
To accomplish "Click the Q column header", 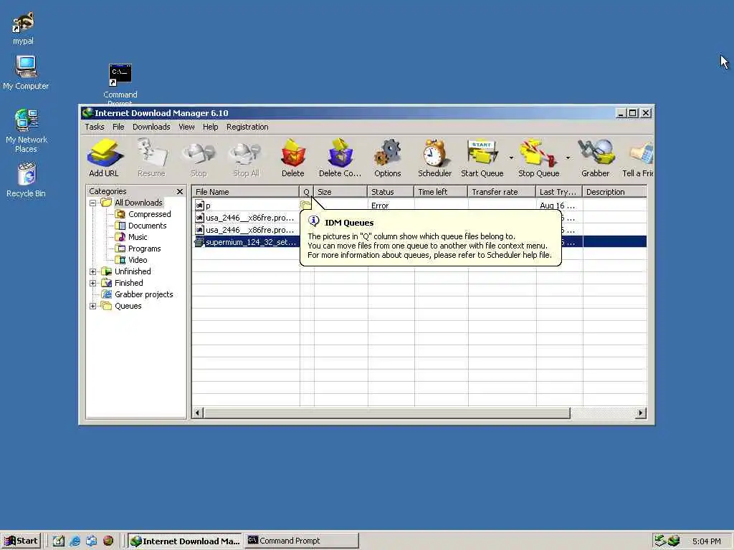I will [x=307, y=192].
